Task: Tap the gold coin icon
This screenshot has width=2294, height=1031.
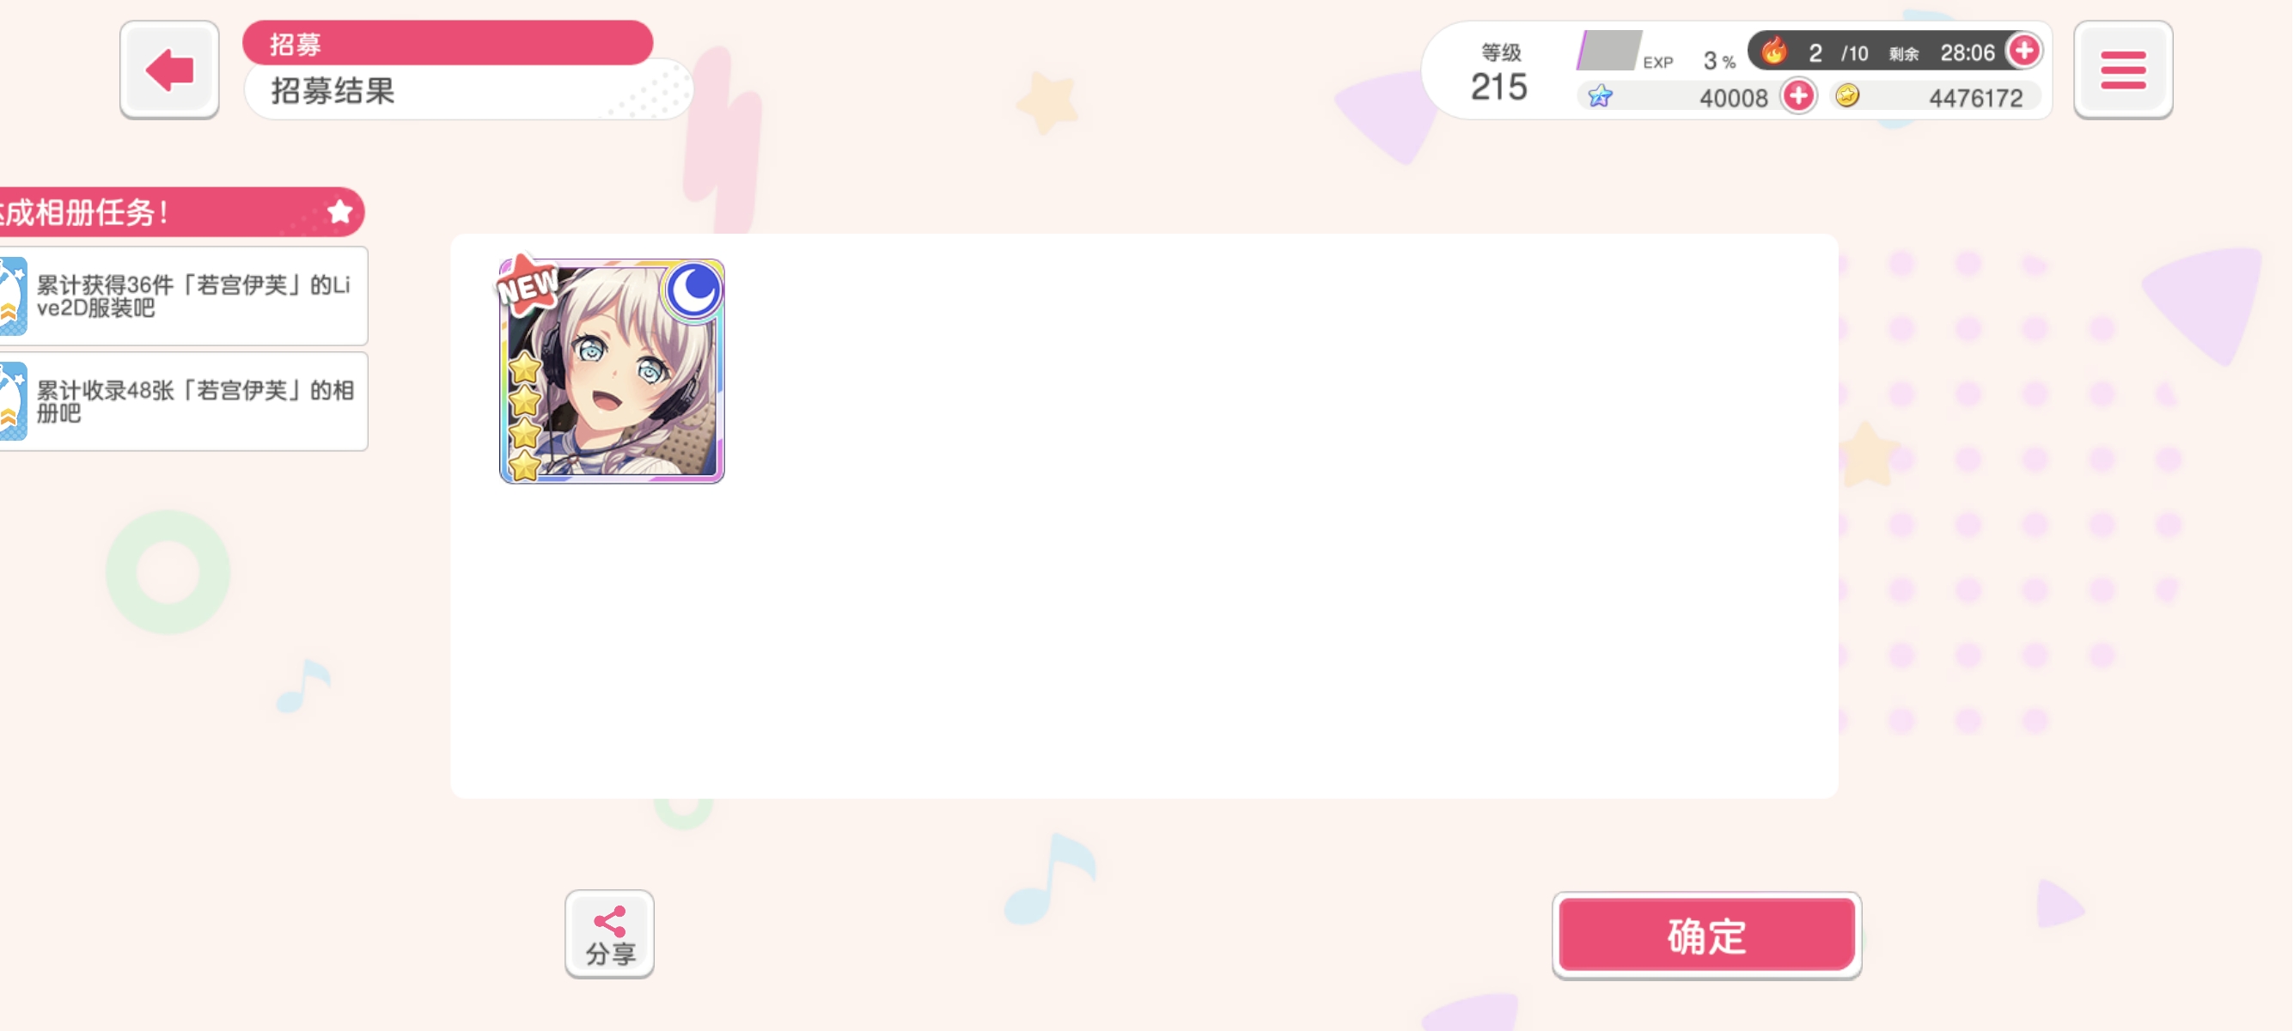Action: click(1847, 95)
